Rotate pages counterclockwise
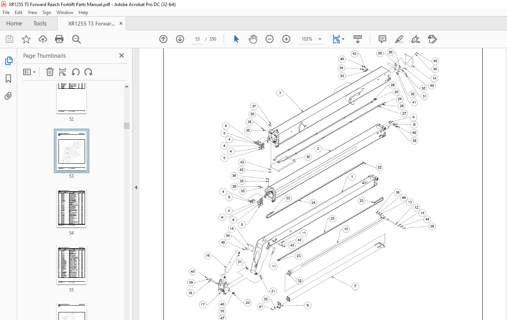Image resolution: width=507 pixels, height=320 pixels. point(76,72)
